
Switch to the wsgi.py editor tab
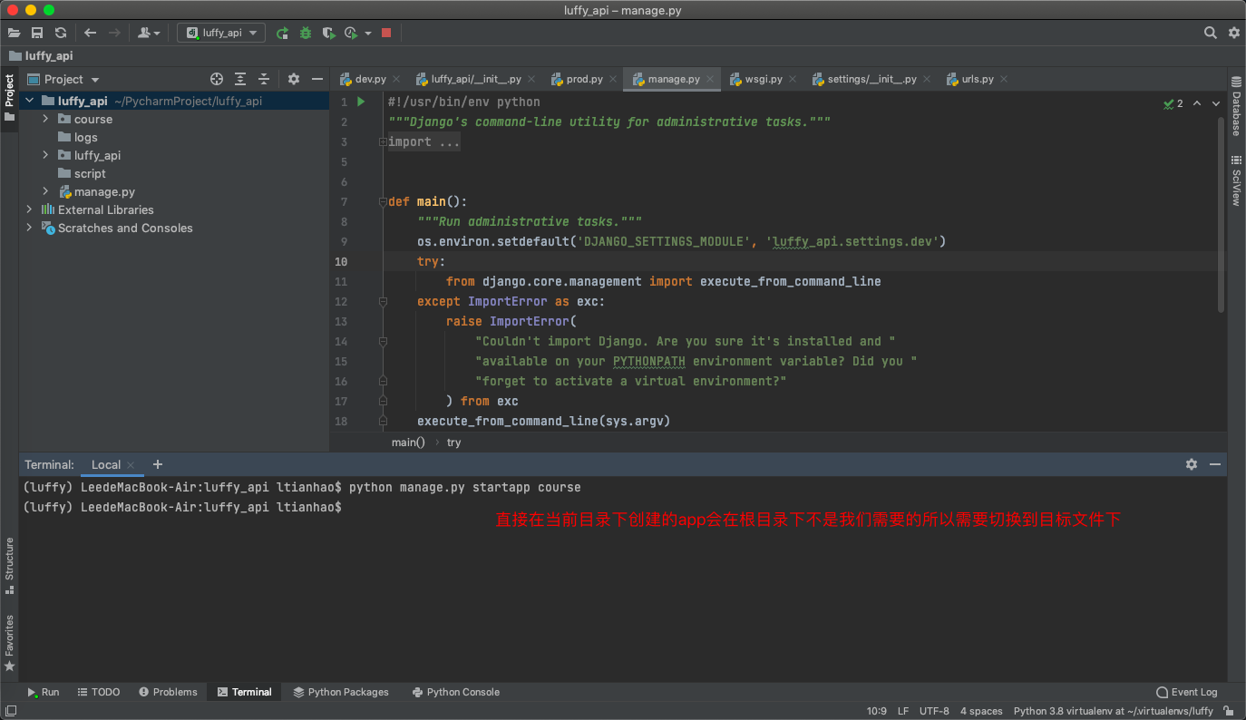pyautogui.click(x=763, y=79)
